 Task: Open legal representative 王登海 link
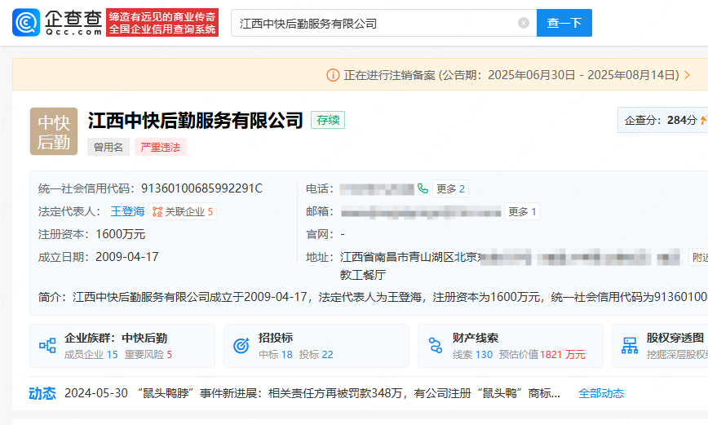(127, 211)
